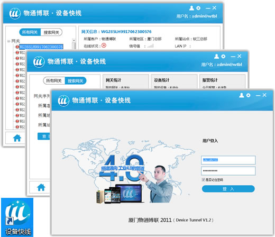This screenshot has width=275, height=237.
Task: Open the 网关统计 panel
Action: [126, 81]
